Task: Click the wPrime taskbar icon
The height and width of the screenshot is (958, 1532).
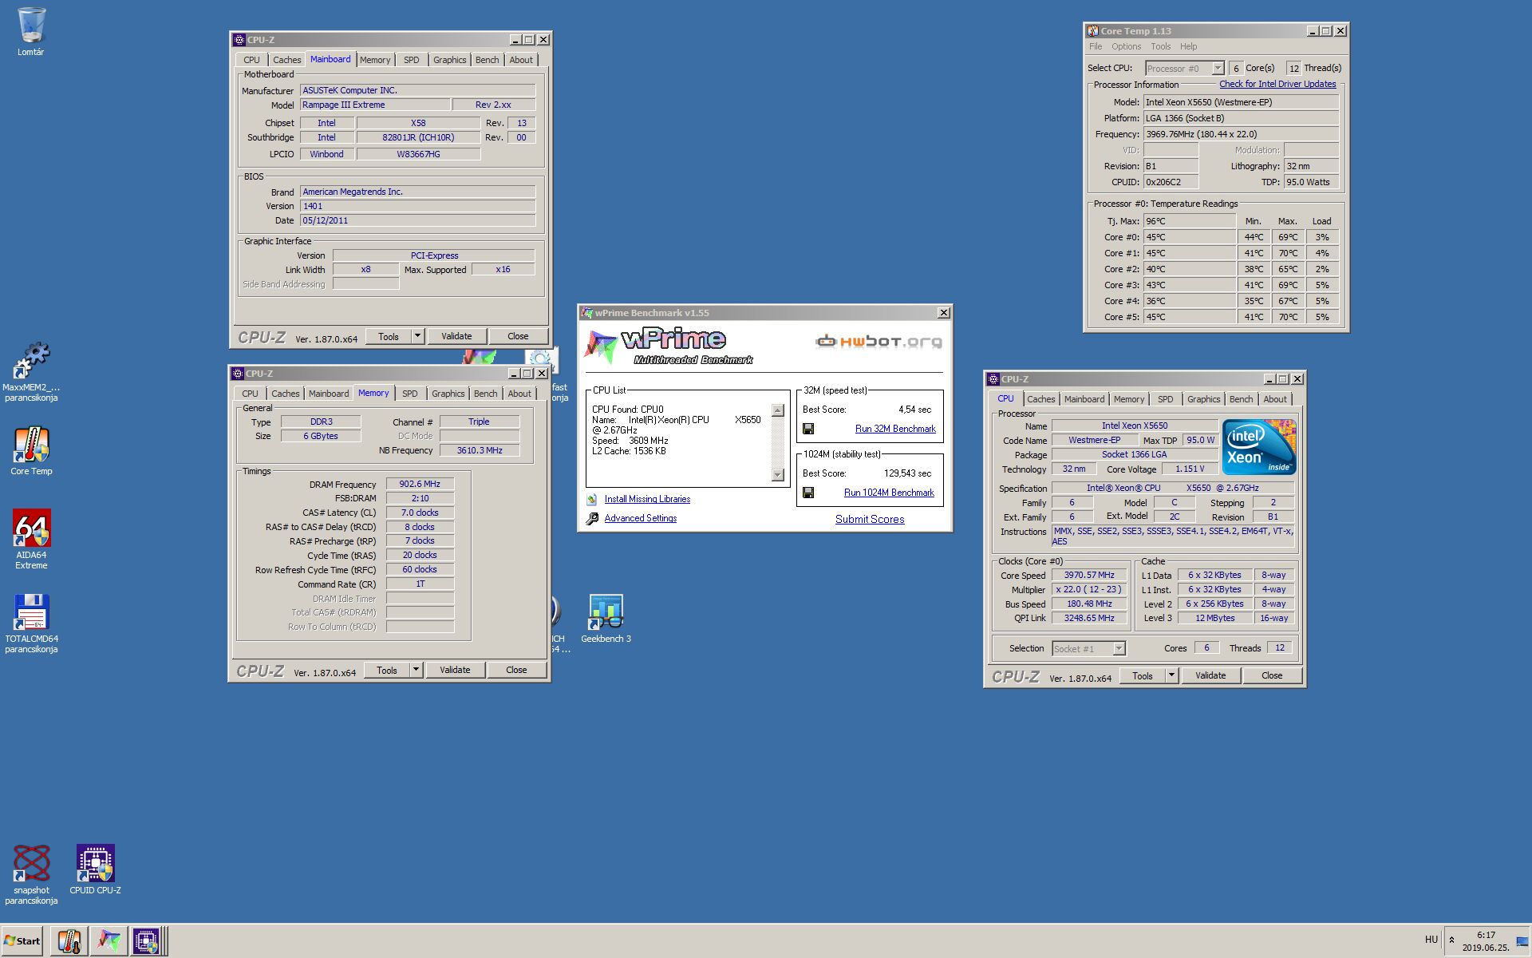Action: 108,941
